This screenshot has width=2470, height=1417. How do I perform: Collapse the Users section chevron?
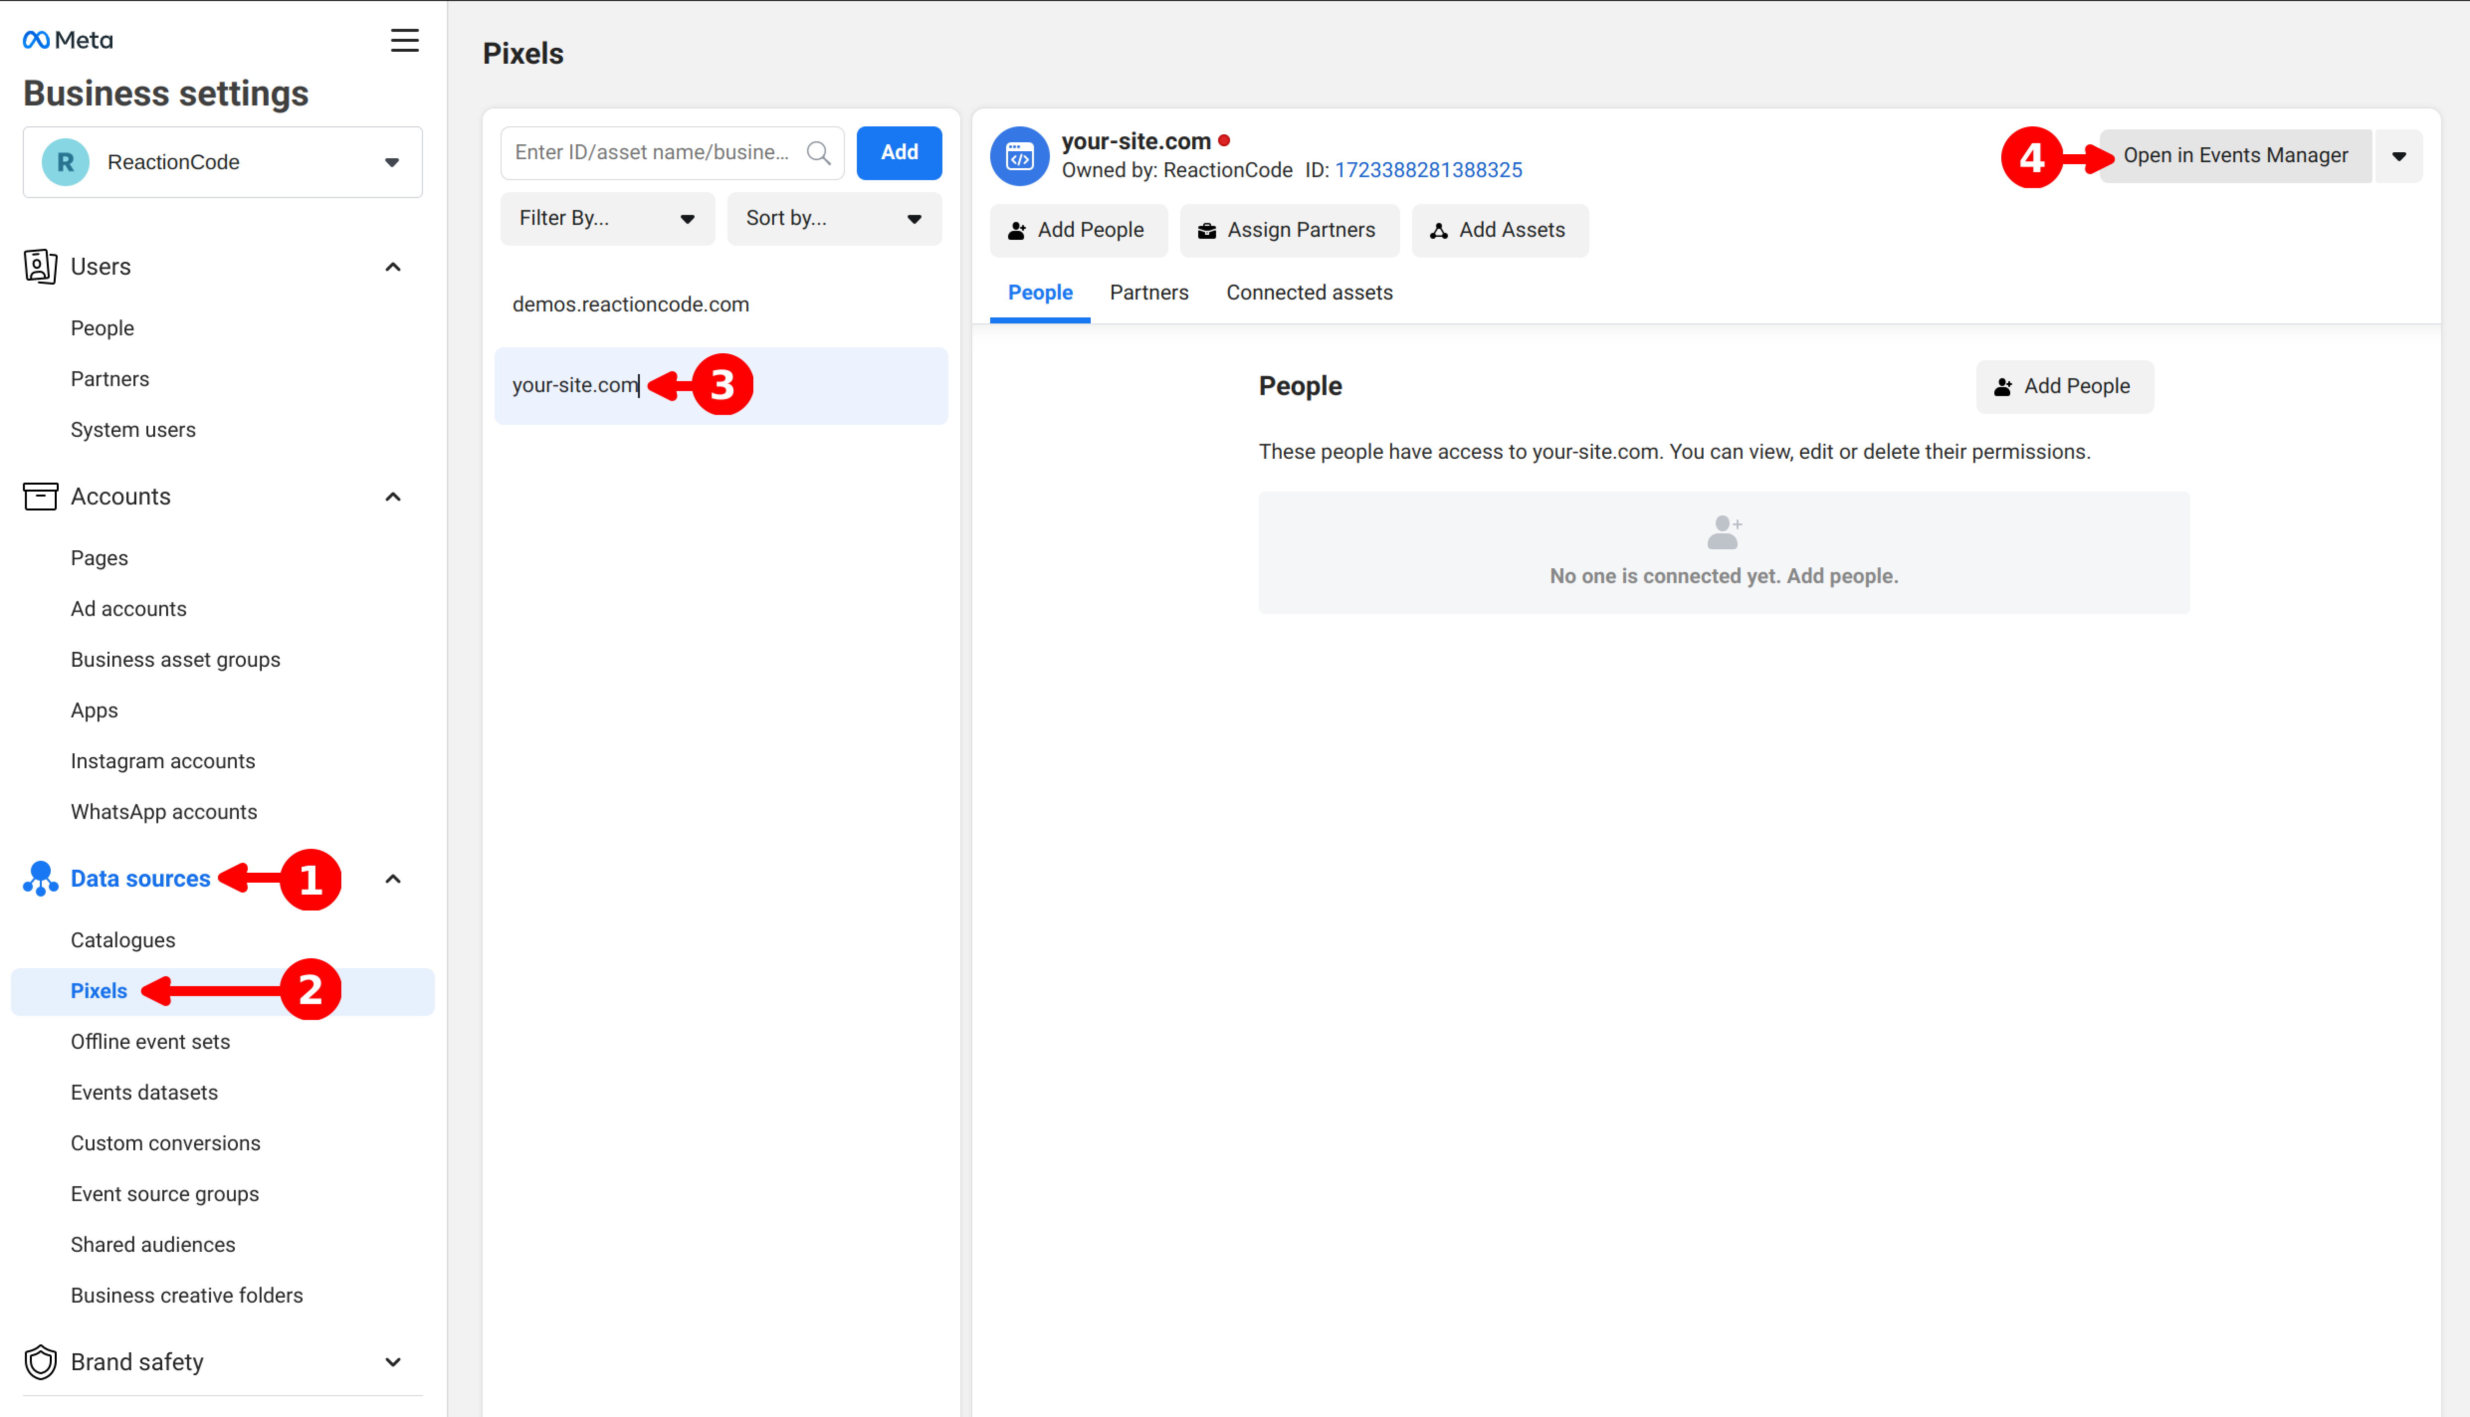(x=393, y=267)
